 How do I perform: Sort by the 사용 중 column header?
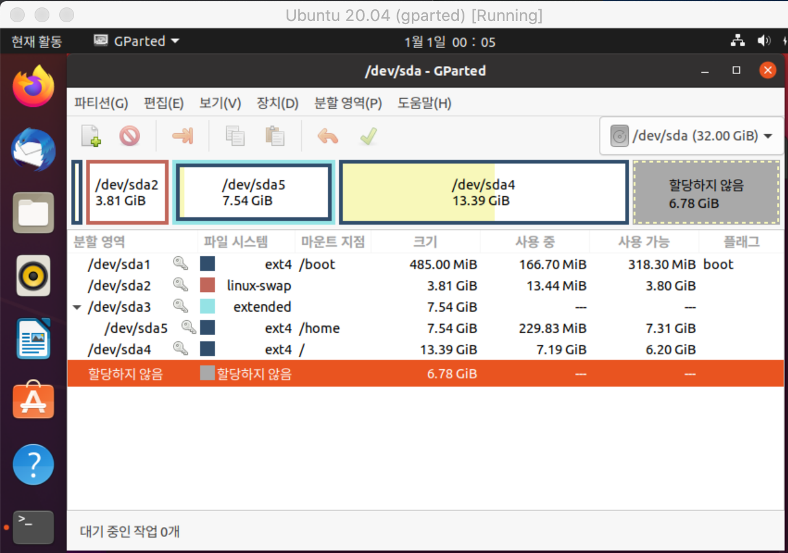tap(535, 242)
